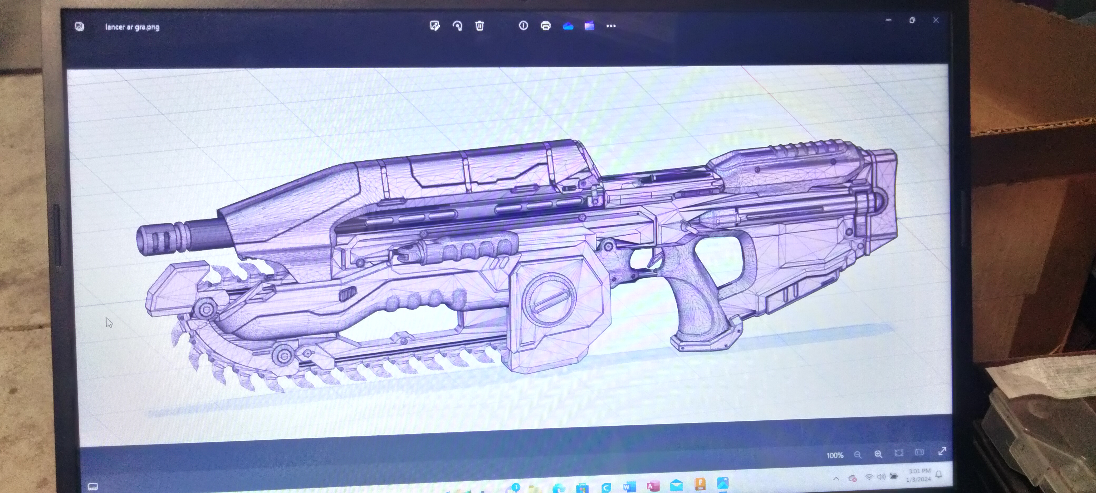The width and height of the screenshot is (1096, 493).
Task: Open the OneDrive cloud icon
Action: (x=567, y=26)
